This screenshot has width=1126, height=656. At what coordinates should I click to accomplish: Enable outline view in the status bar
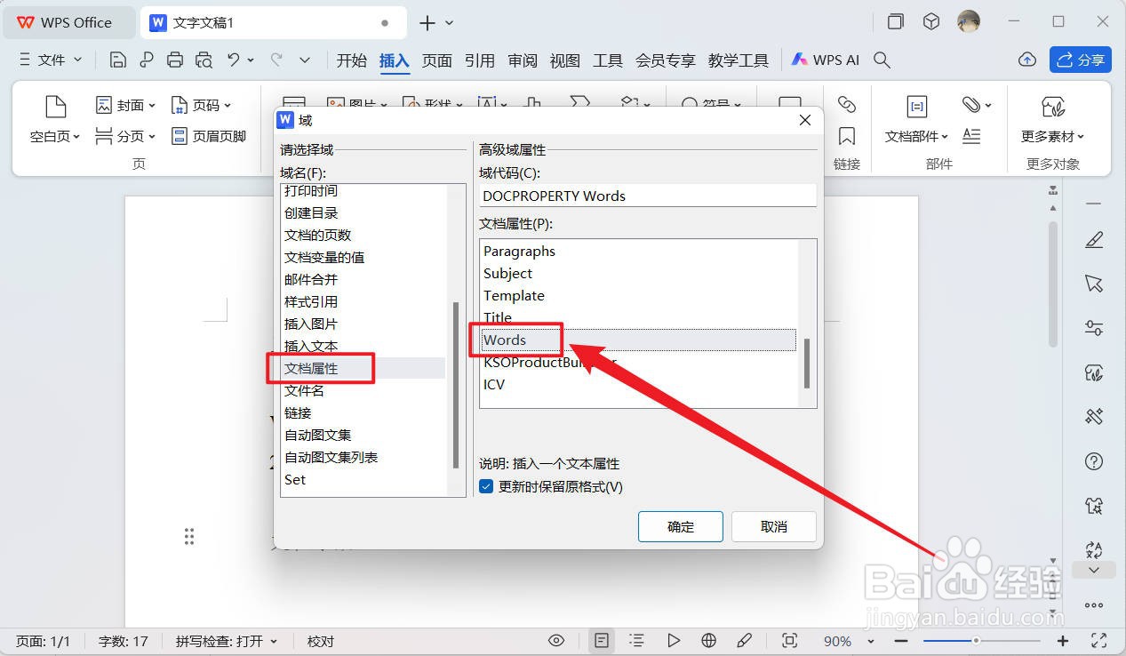pyautogui.click(x=636, y=640)
